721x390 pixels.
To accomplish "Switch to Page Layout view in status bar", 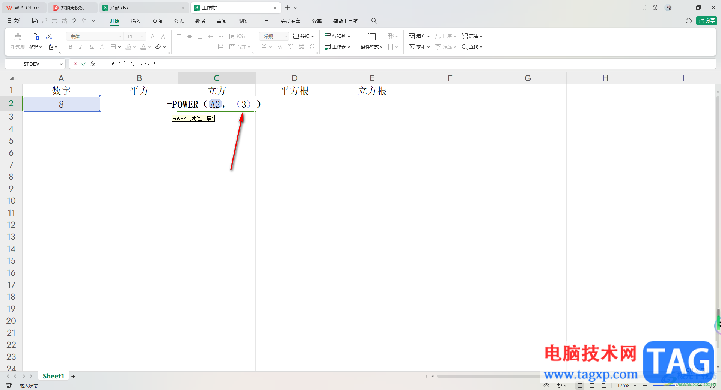I will pyautogui.click(x=592, y=385).
